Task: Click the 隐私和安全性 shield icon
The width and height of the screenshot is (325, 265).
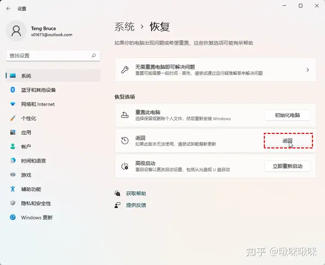Action: coord(13,203)
